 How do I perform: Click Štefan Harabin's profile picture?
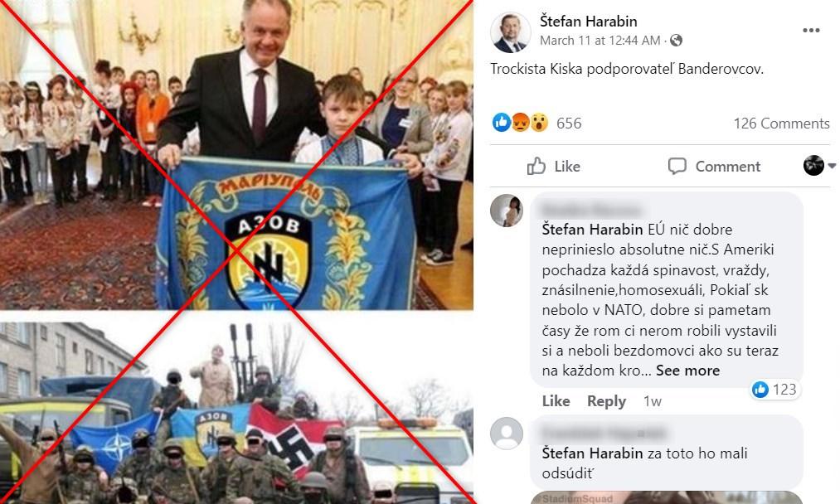point(511,32)
